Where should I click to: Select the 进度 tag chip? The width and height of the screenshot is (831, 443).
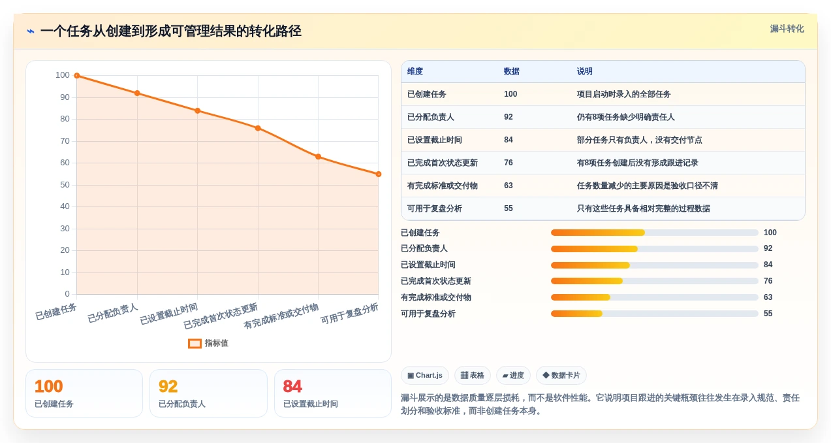[513, 375]
